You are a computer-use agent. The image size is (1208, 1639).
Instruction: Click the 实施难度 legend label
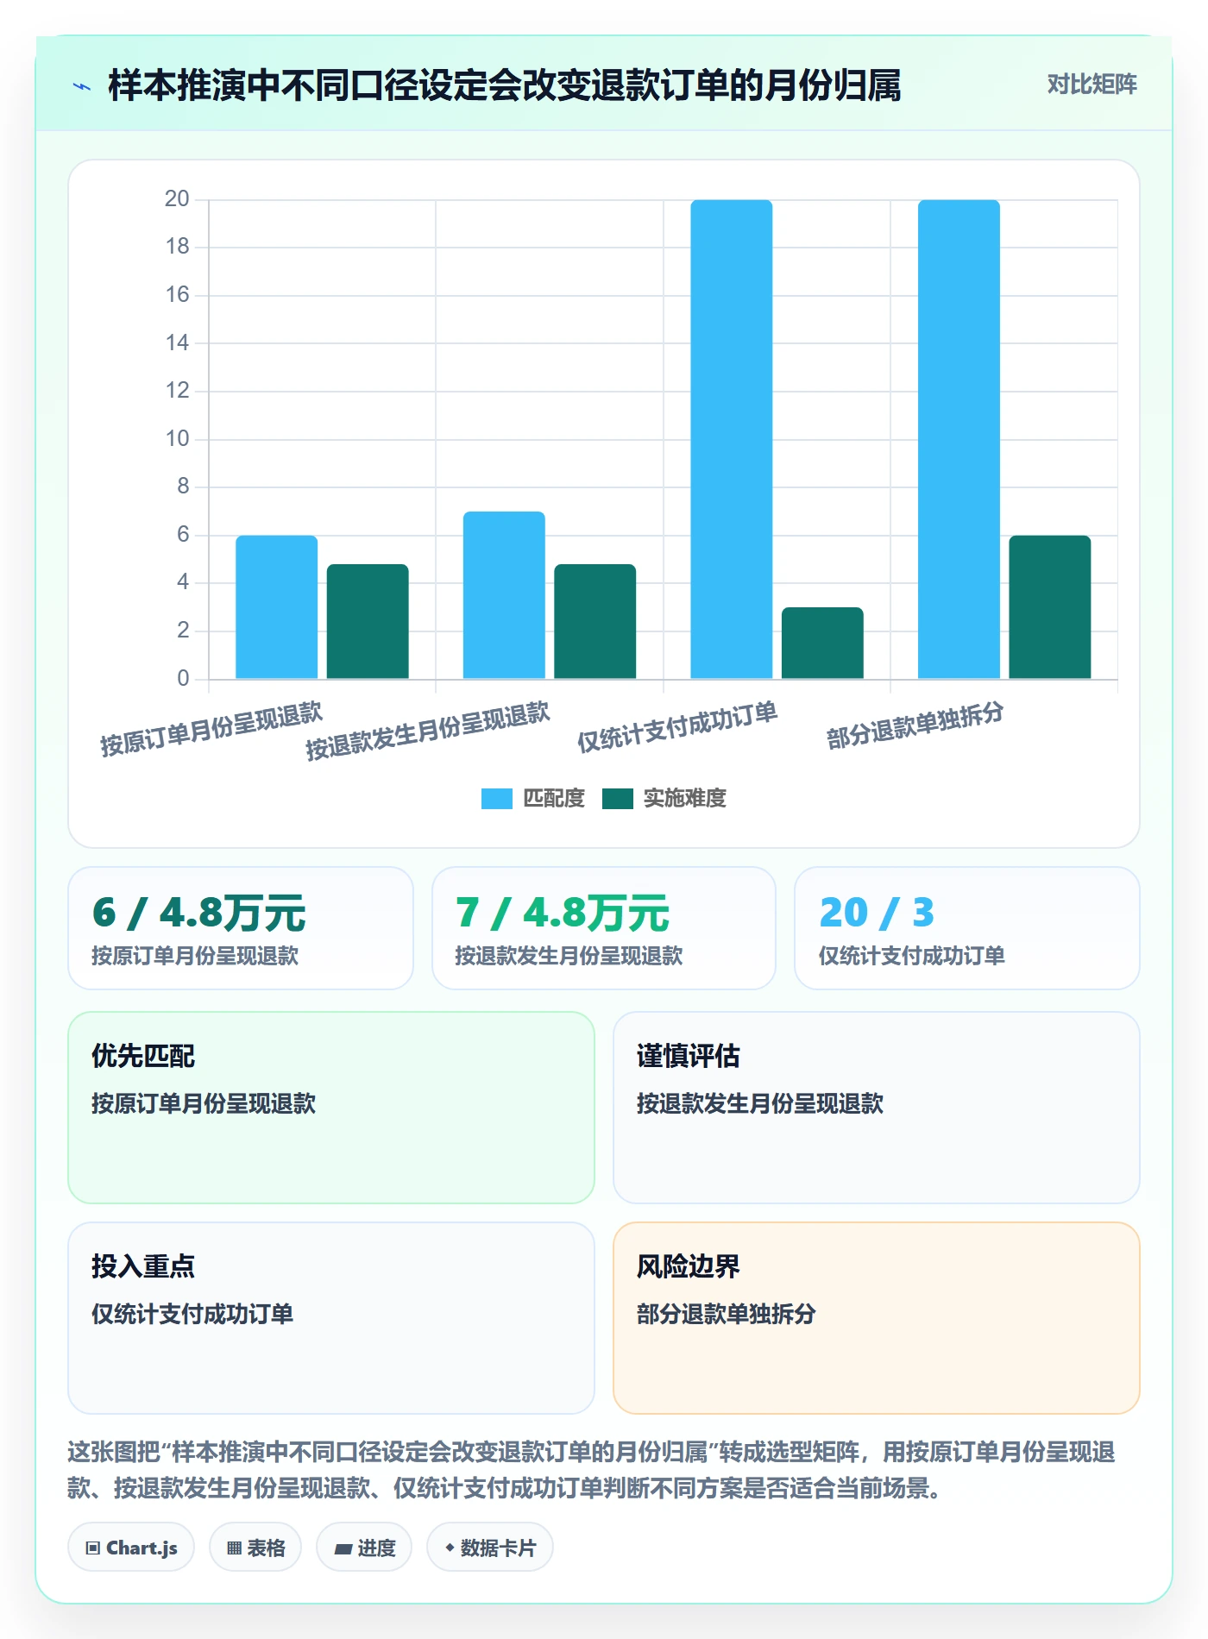(685, 799)
